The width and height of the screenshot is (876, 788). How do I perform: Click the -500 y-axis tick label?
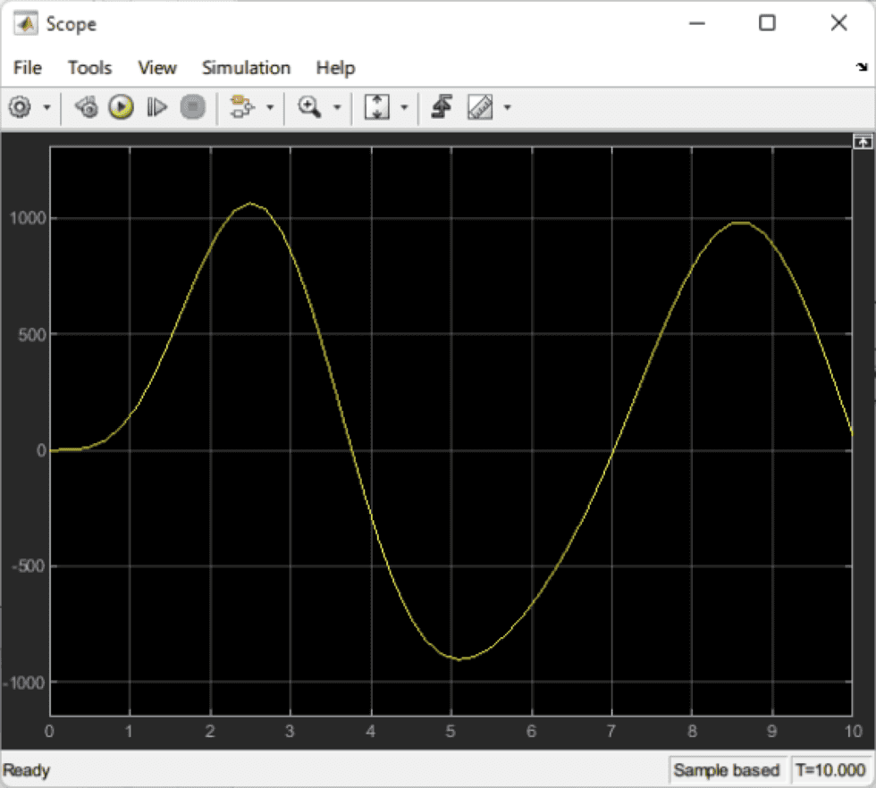coord(28,566)
